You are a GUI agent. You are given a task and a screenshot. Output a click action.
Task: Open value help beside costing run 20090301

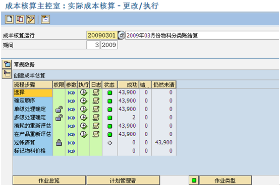(x=122, y=35)
